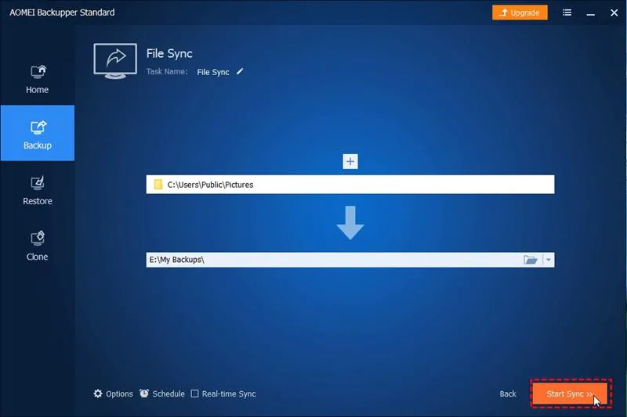Screen dimensions: 627x417
Task: Enable the Real-time Sync checkbox
Action: 194,394
